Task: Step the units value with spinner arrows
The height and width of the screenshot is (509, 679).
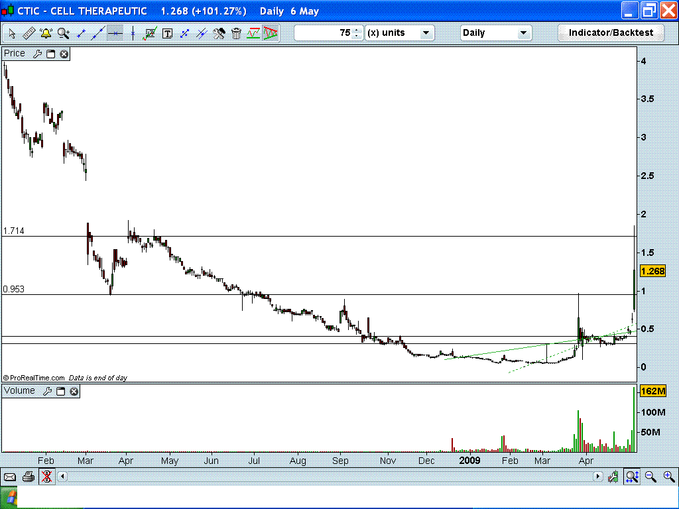Action: pyautogui.click(x=357, y=33)
